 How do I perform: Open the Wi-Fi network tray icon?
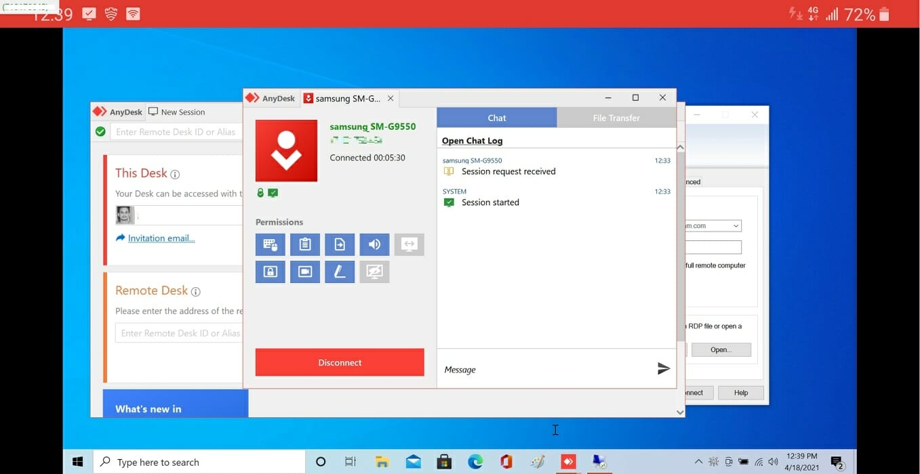tap(759, 462)
